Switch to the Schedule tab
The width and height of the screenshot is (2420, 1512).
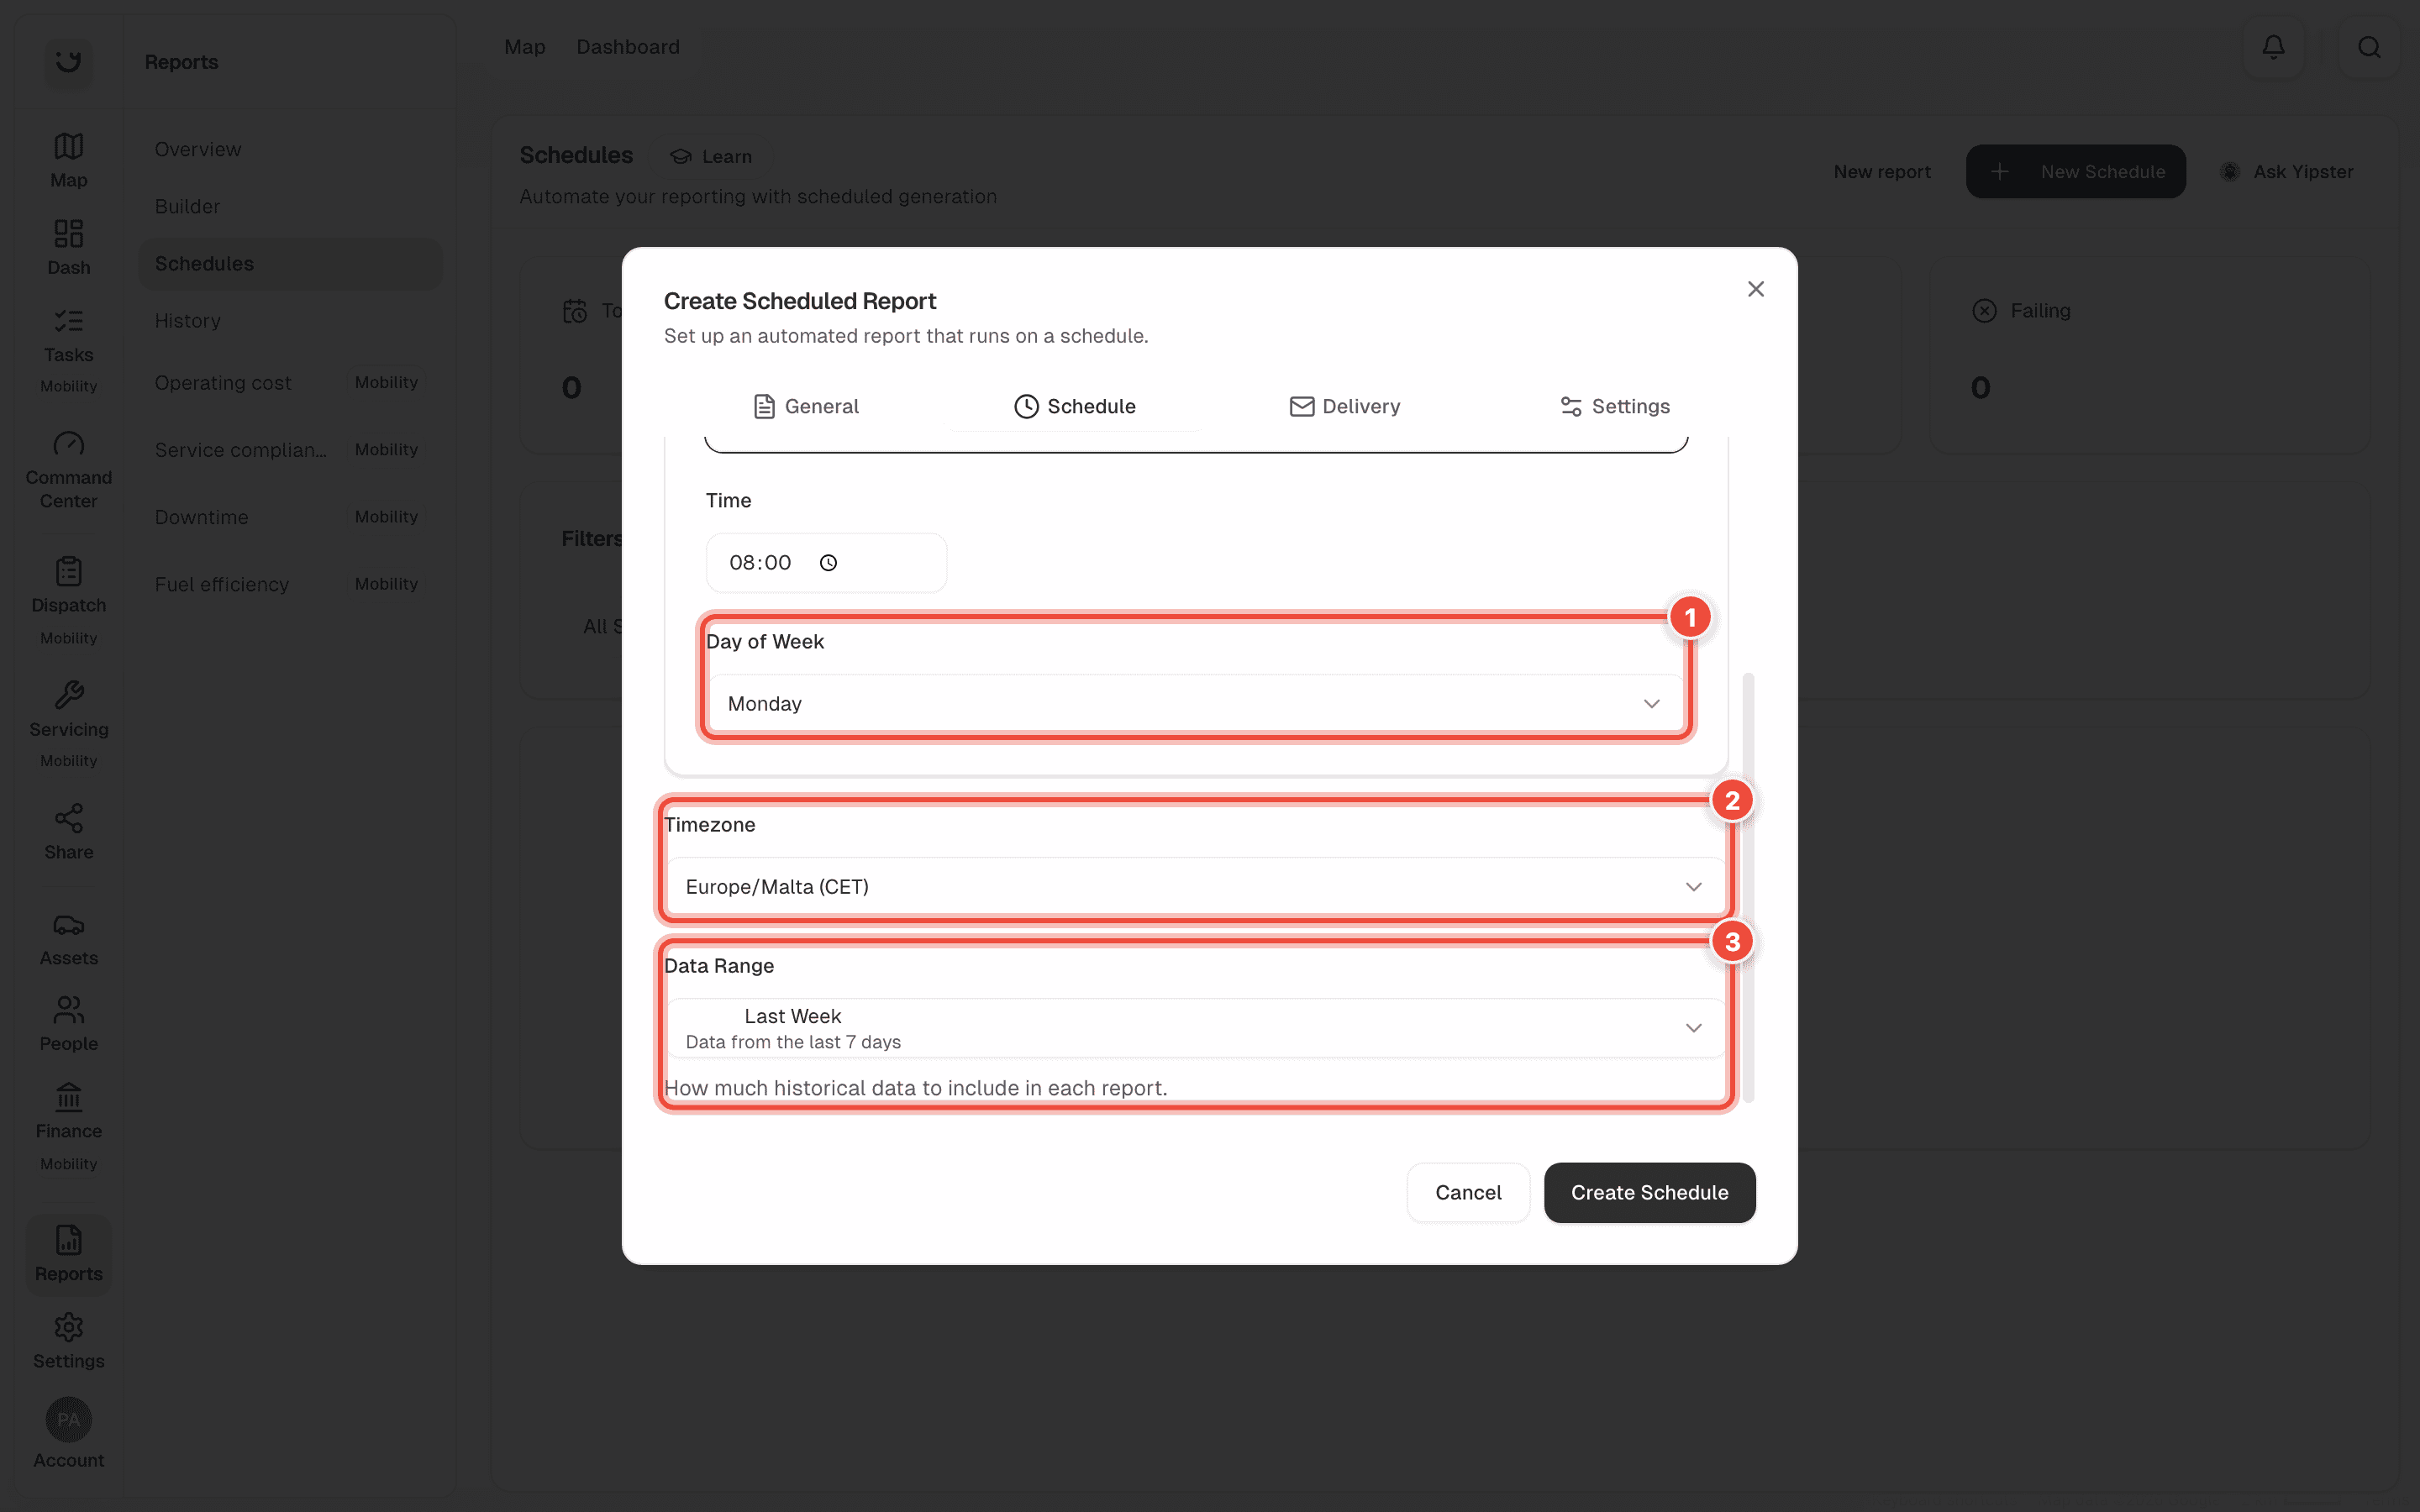click(x=1075, y=406)
